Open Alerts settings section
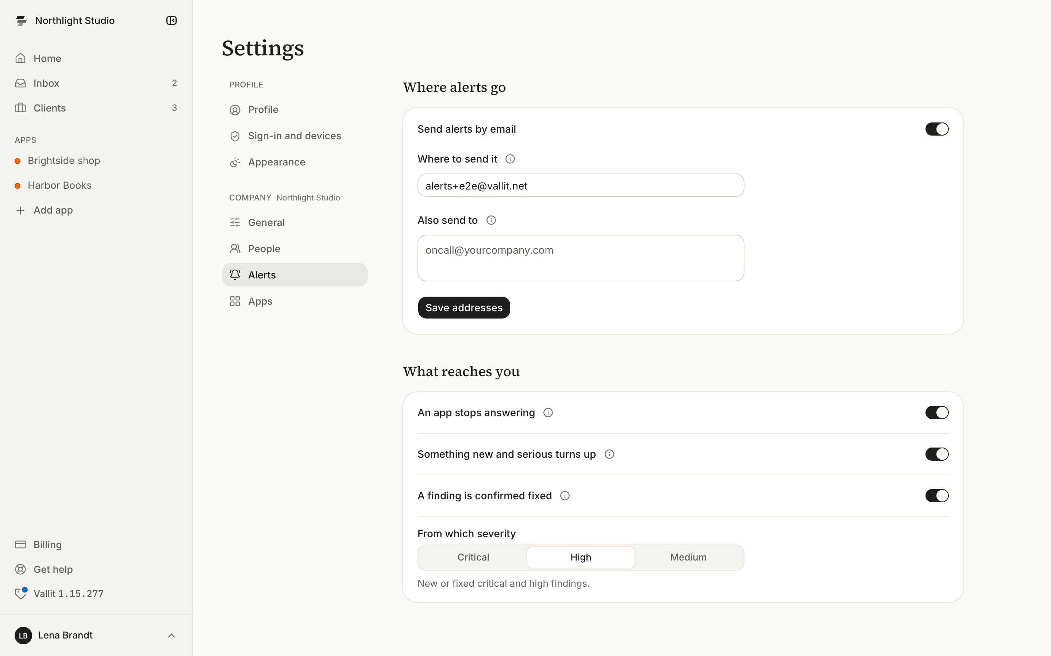Screen dimensions: 1051x656 [x=294, y=275]
